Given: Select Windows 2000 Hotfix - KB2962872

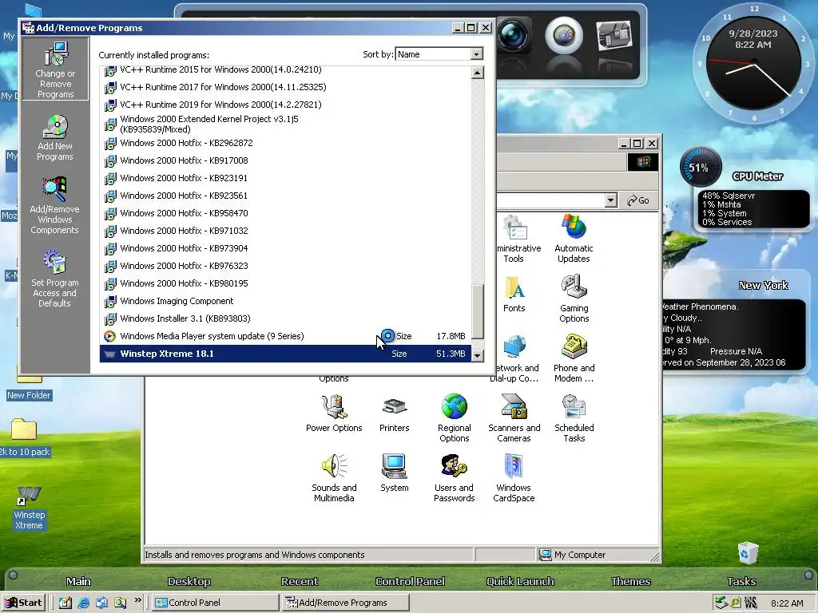Looking at the screenshot, I should (x=285, y=143).
